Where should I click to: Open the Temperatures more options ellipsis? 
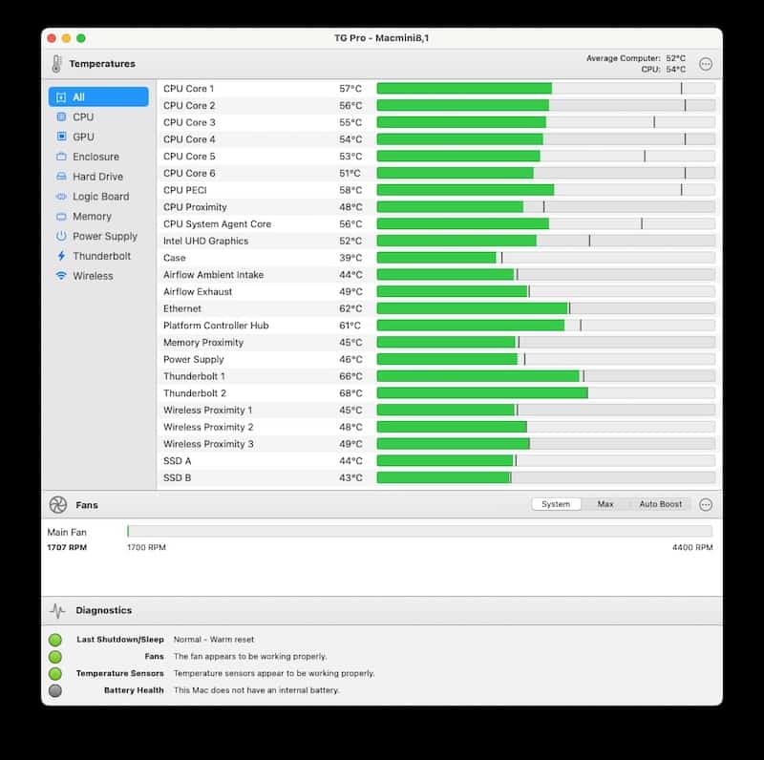coord(705,64)
